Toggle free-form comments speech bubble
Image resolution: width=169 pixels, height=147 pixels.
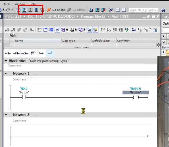coord(57,30)
